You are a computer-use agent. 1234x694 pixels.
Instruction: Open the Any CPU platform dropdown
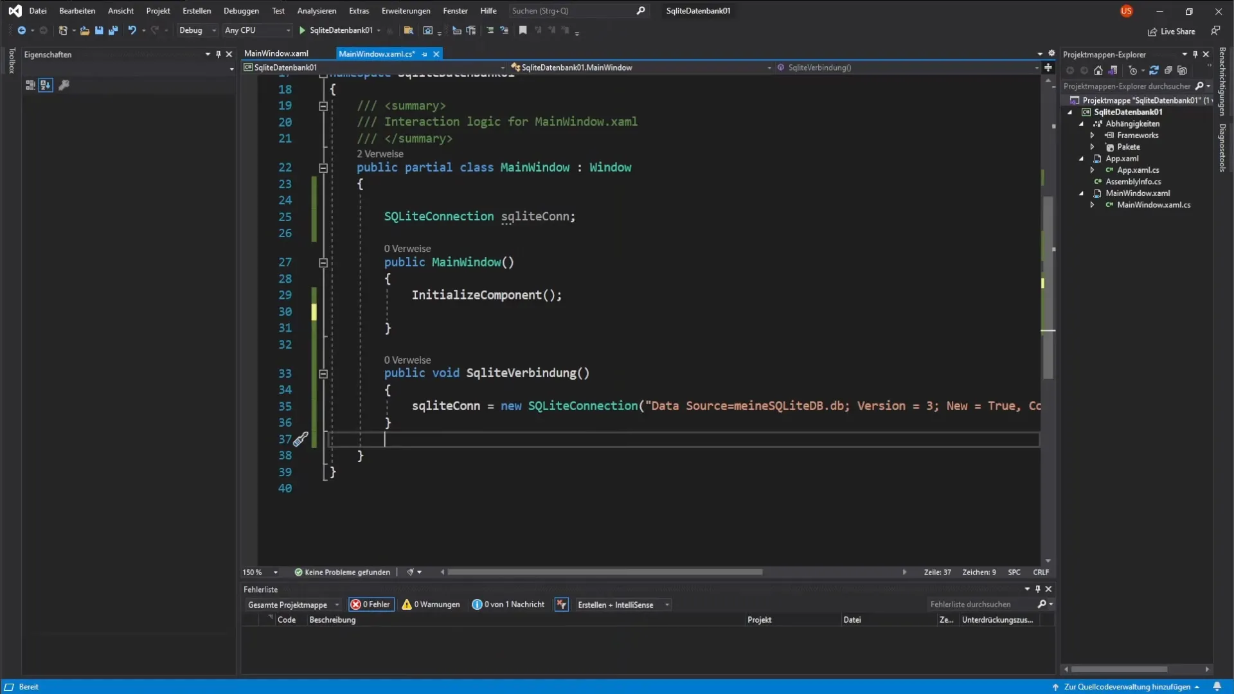coord(257,30)
